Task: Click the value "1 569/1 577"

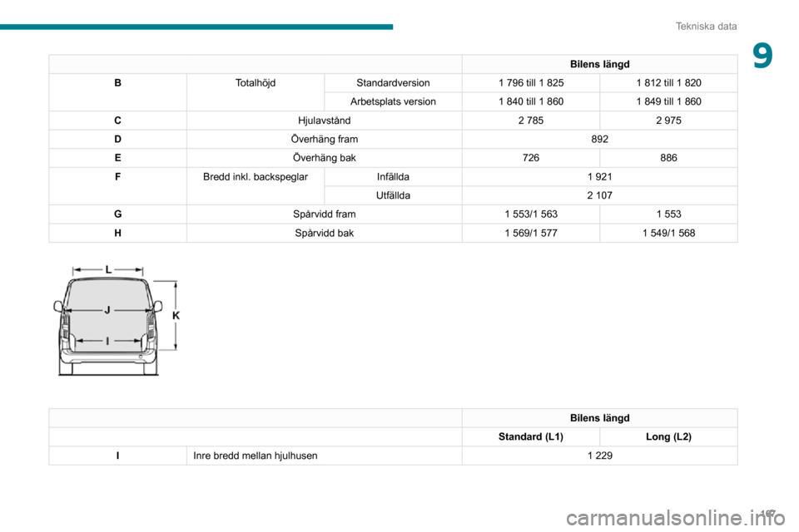Action: pyautogui.click(x=531, y=233)
